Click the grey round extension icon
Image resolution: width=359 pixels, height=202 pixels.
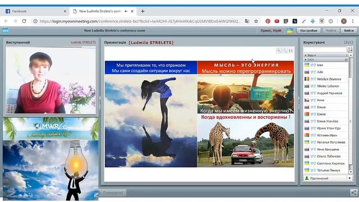(x=330, y=21)
